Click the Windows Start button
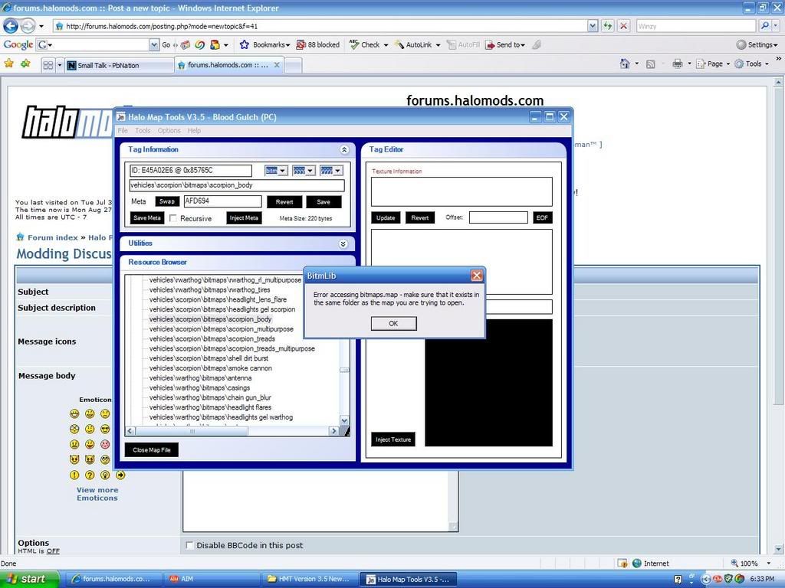The width and height of the screenshot is (785, 588). (30, 579)
